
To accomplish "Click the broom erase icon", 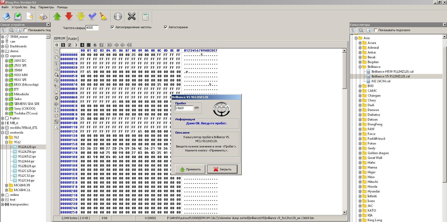I will (104, 17).
